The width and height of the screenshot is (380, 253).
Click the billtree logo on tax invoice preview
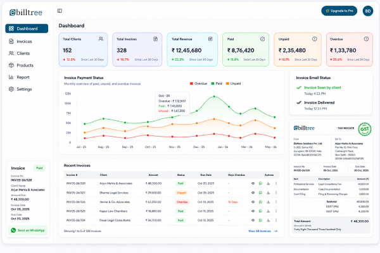[304, 128]
